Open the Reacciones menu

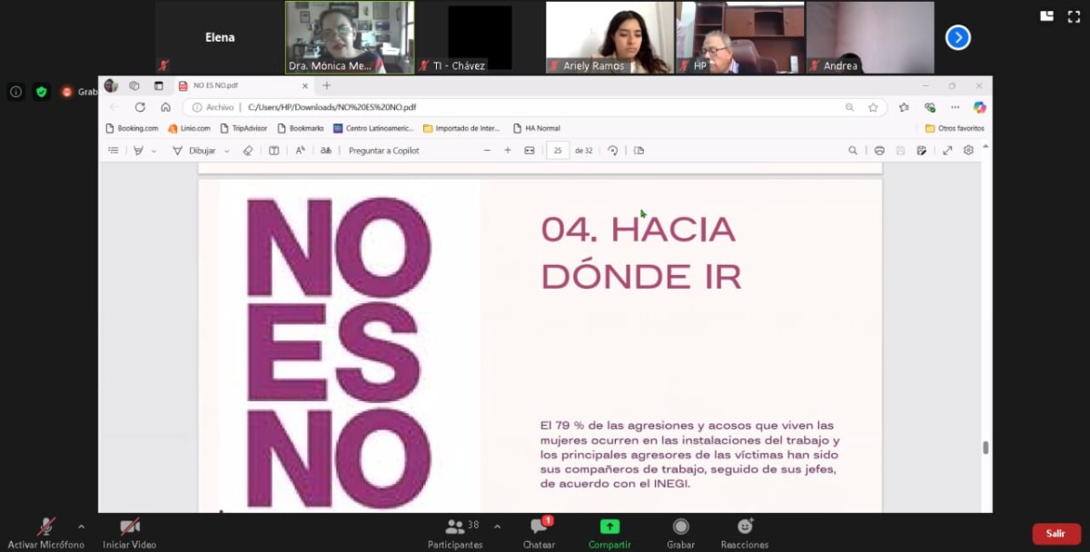(745, 533)
